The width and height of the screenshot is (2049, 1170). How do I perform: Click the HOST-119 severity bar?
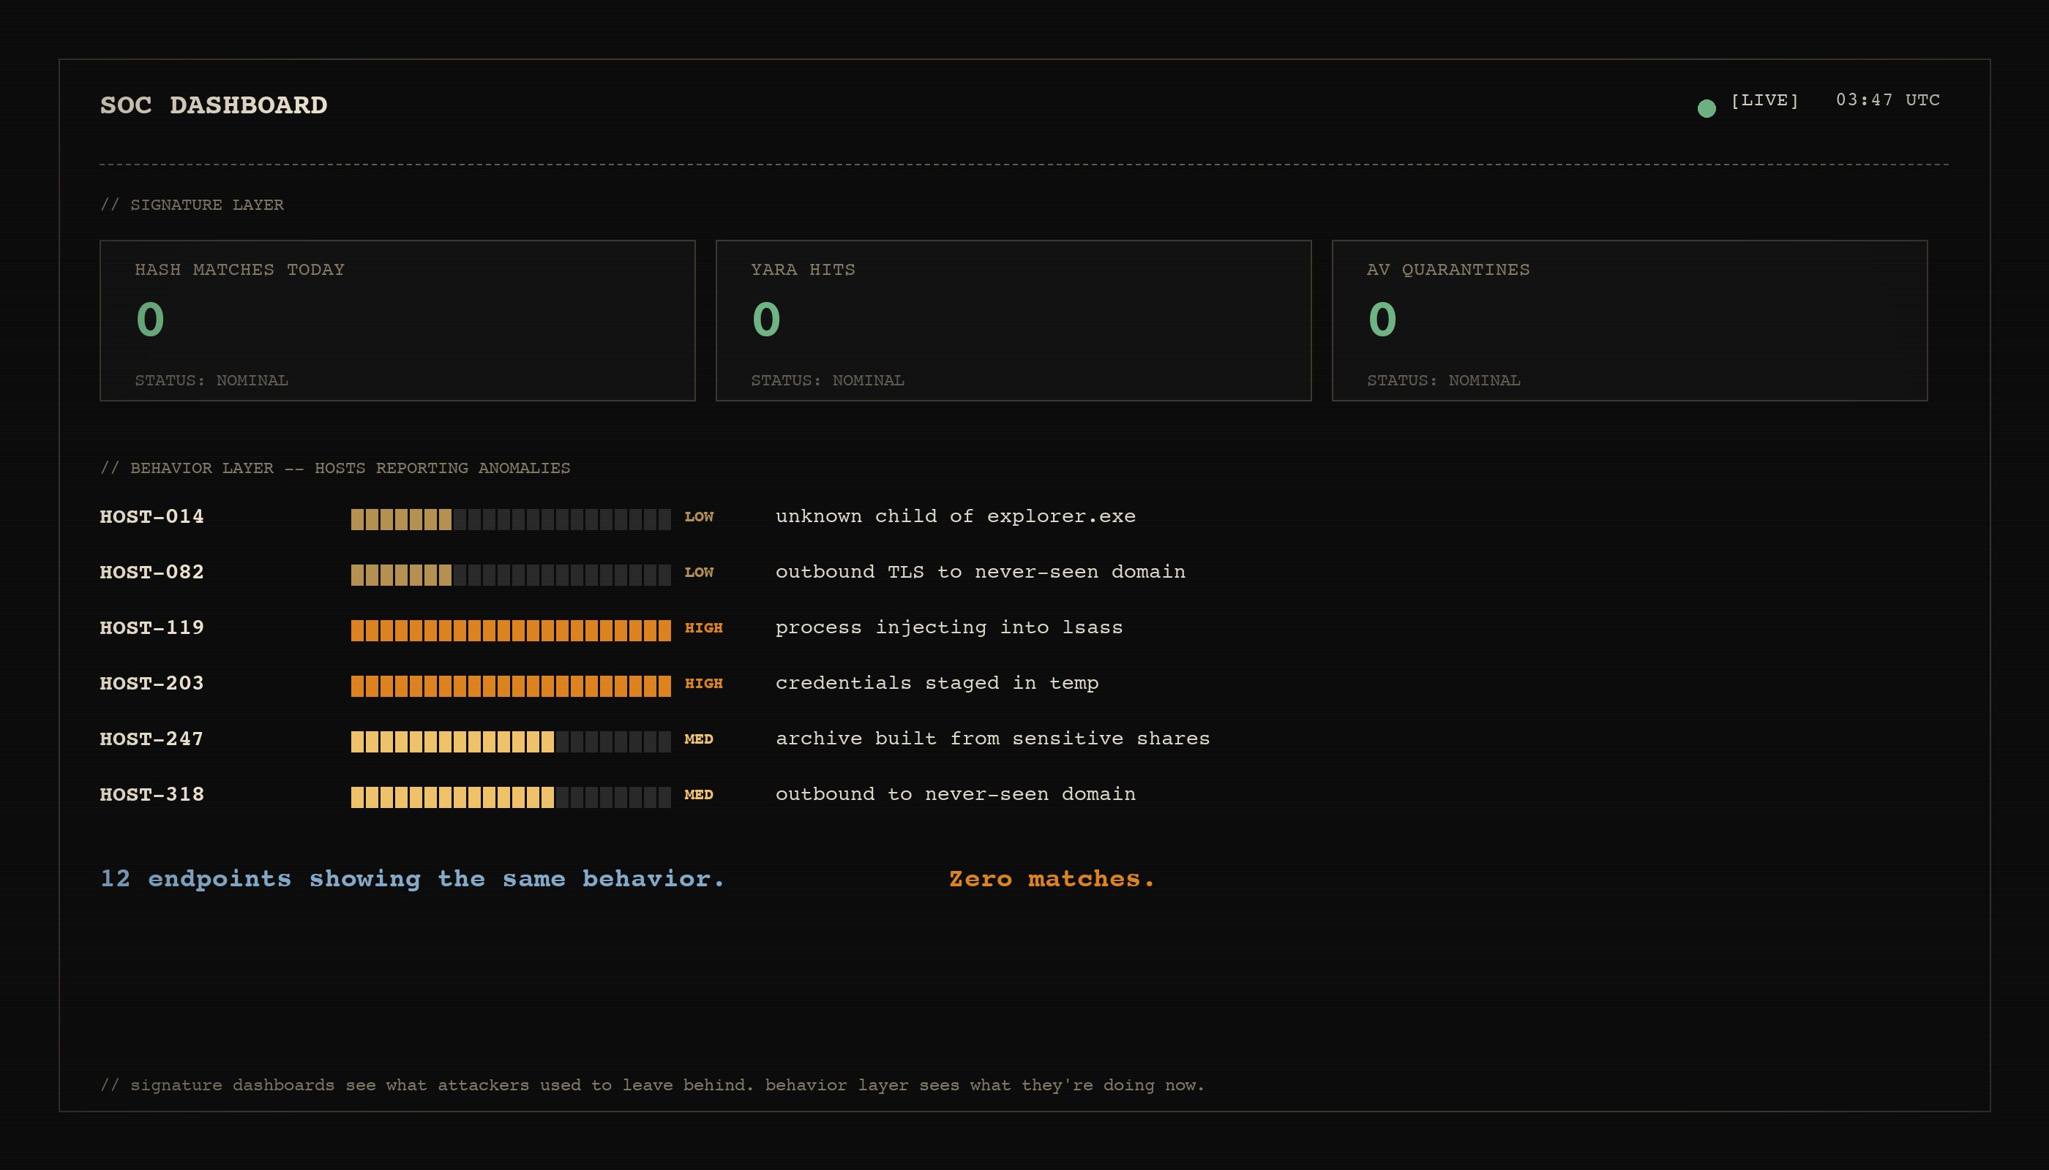(511, 630)
